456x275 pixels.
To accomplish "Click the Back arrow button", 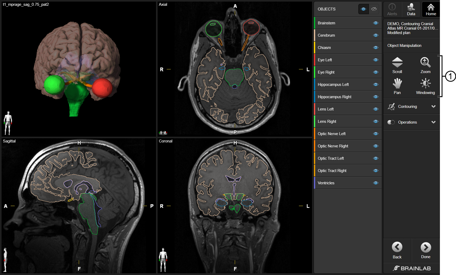I will coord(397,250).
